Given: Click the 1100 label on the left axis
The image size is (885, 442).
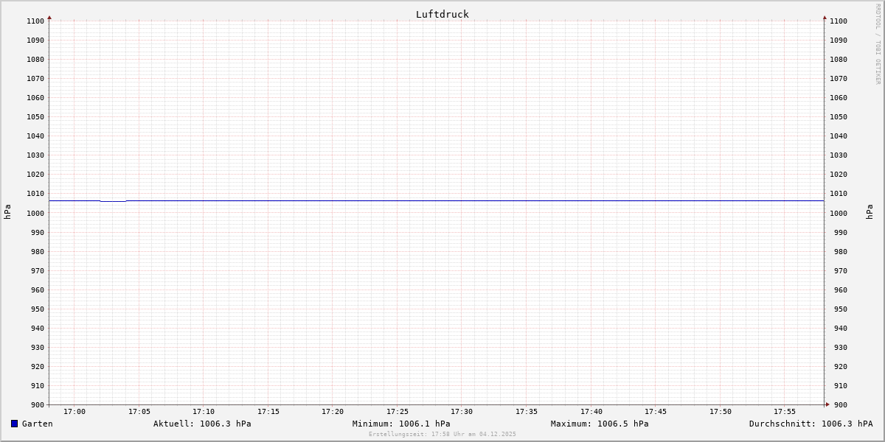Looking at the screenshot, I should [35, 21].
